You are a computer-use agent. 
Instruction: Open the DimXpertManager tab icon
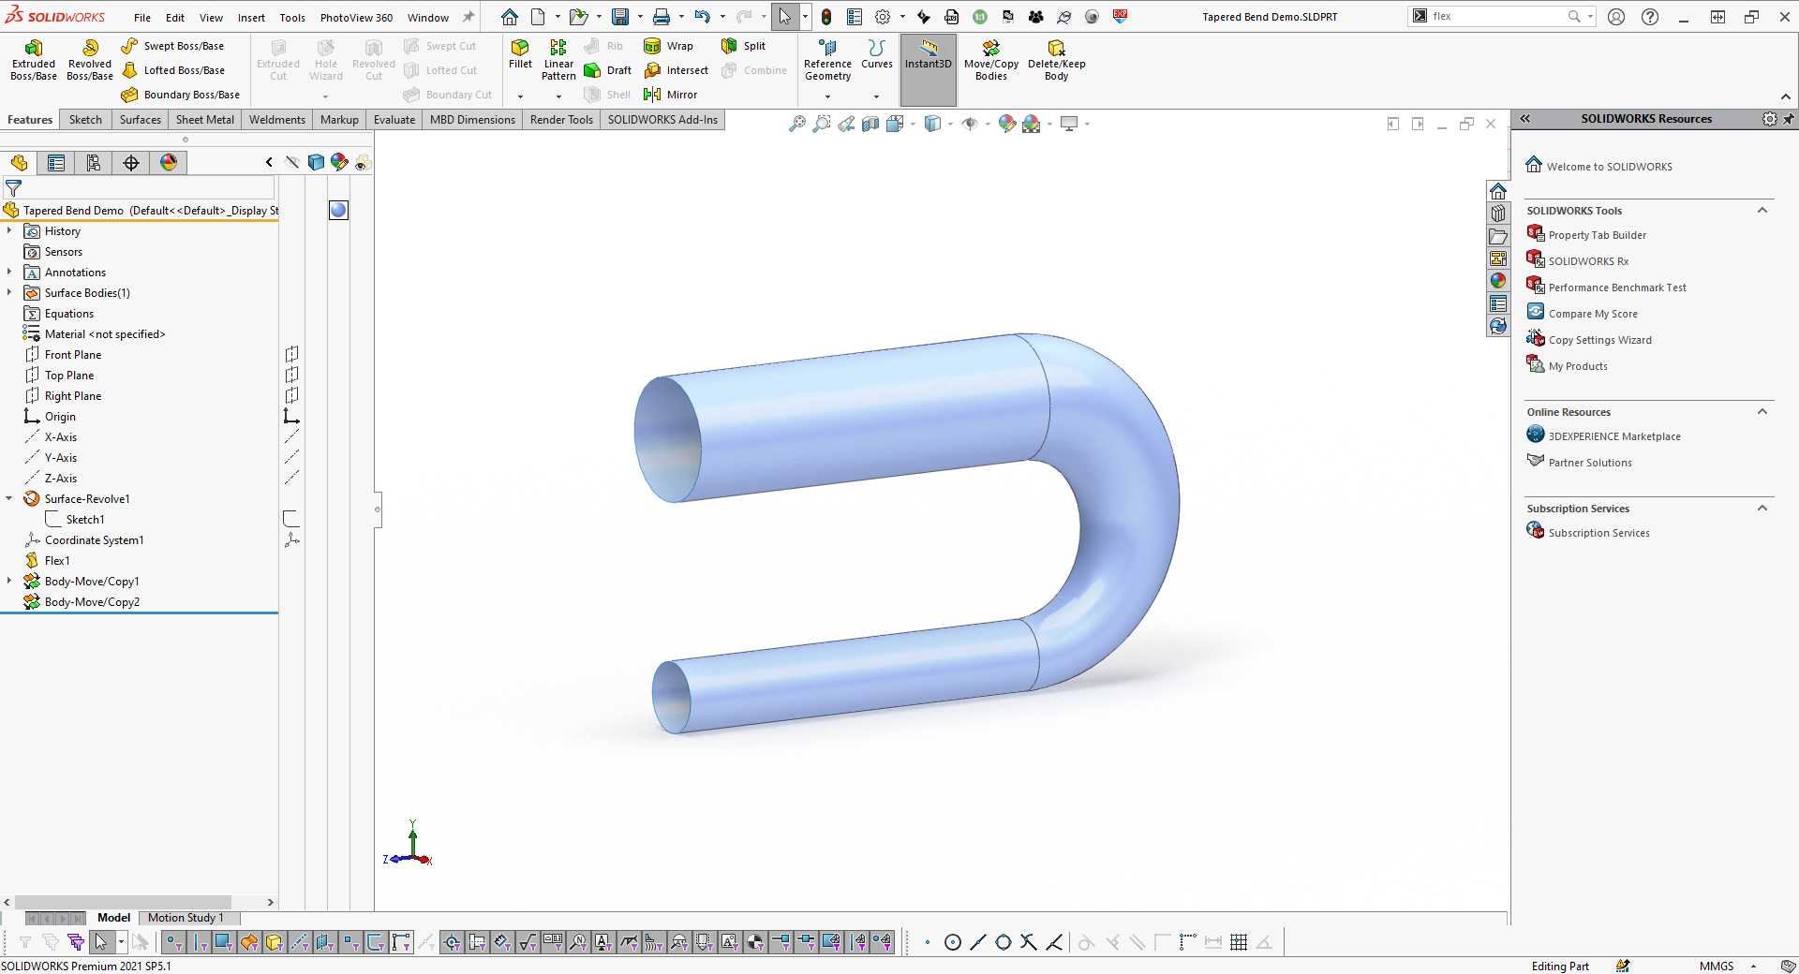[x=131, y=163]
